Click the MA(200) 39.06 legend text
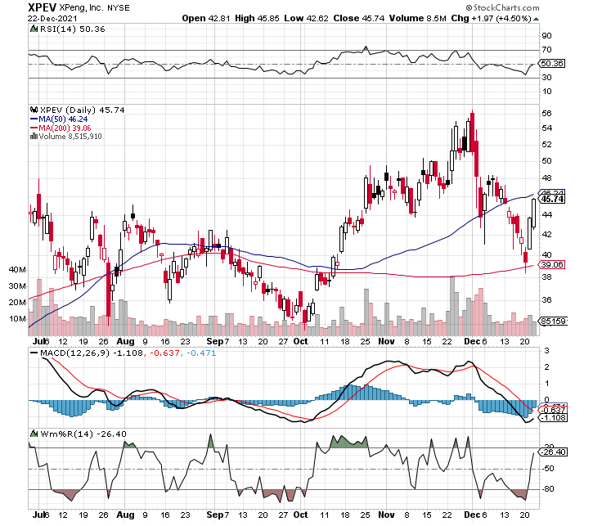This screenshot has width=593, height=526. pos(65,128)
